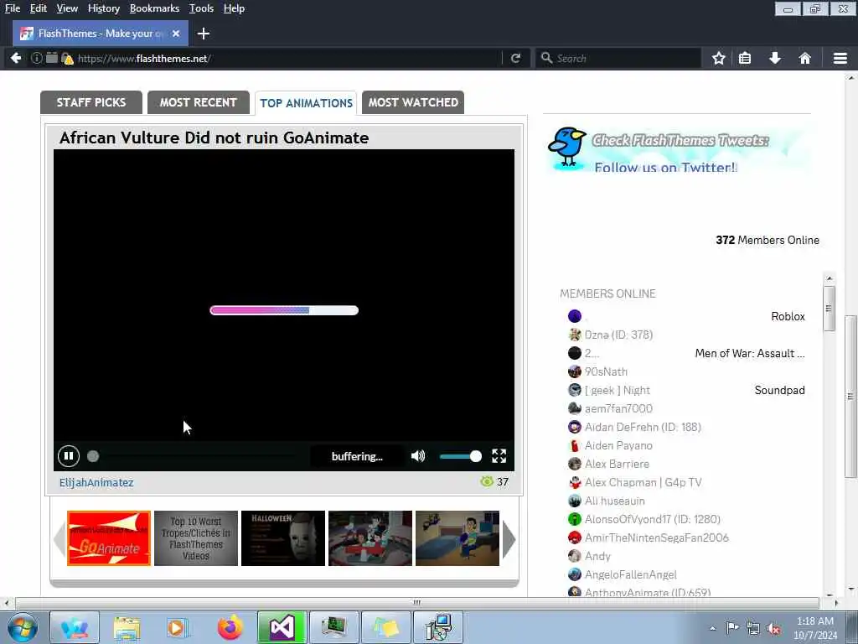Open the media player taskbar icon

pyautogui.click(x=178, y=627)
